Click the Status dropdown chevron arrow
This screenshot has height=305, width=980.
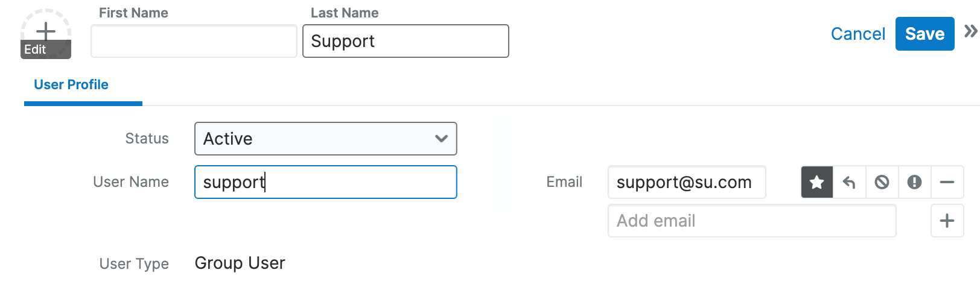coord(441,139)
